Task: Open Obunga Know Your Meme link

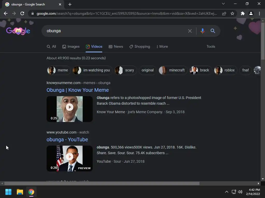Action: (x=78, y=90)
